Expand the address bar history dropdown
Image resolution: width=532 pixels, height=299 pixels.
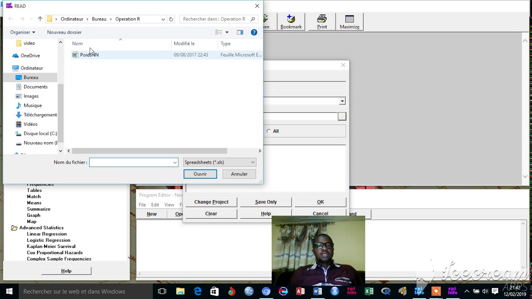point(163,19)
